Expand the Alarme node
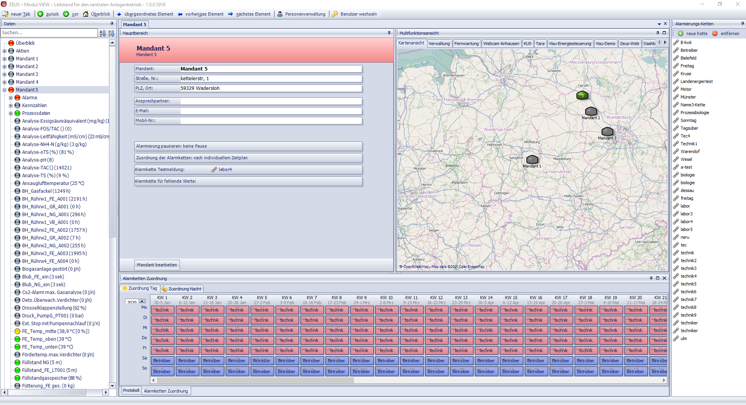This screenshot has height=405, width=746. point(11,98)
